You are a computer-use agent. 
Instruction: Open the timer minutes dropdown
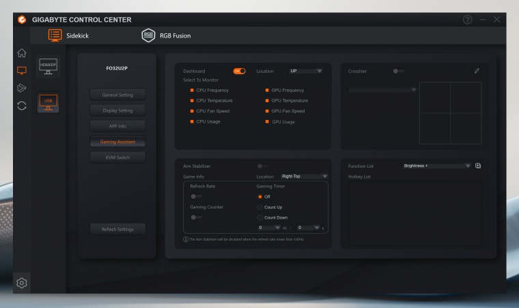[269, 228]
